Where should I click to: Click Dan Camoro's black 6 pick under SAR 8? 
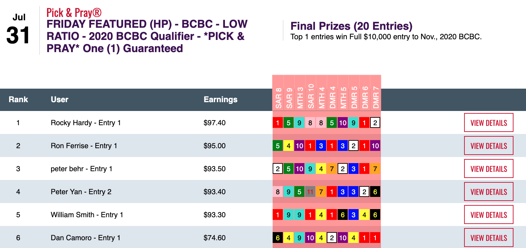click(x=278, y=238)
